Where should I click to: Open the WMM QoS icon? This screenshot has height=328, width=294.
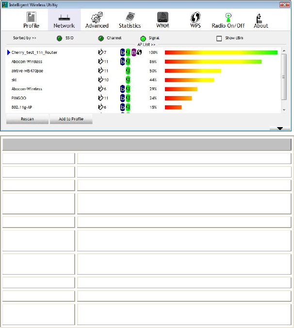click(x=163, y=17)
